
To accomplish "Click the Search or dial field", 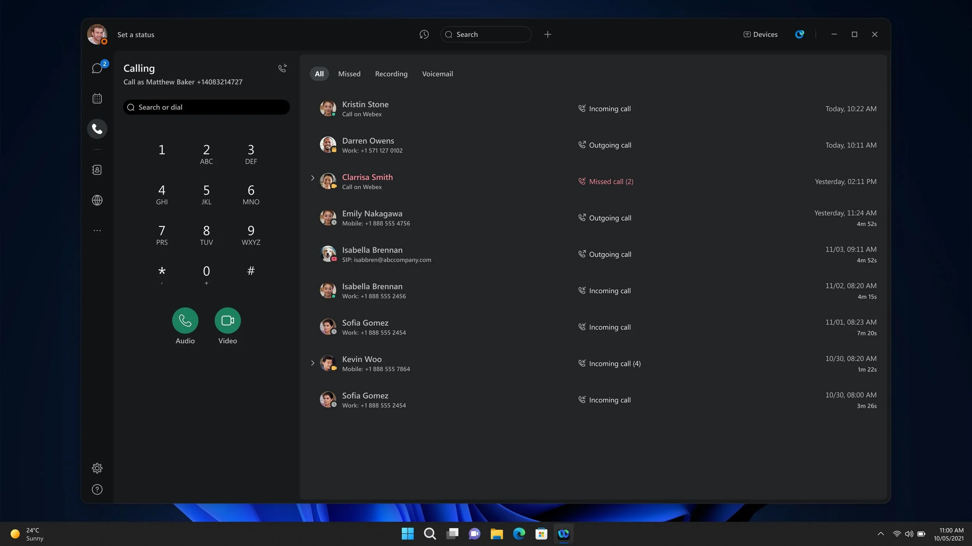I will (206, 107).
